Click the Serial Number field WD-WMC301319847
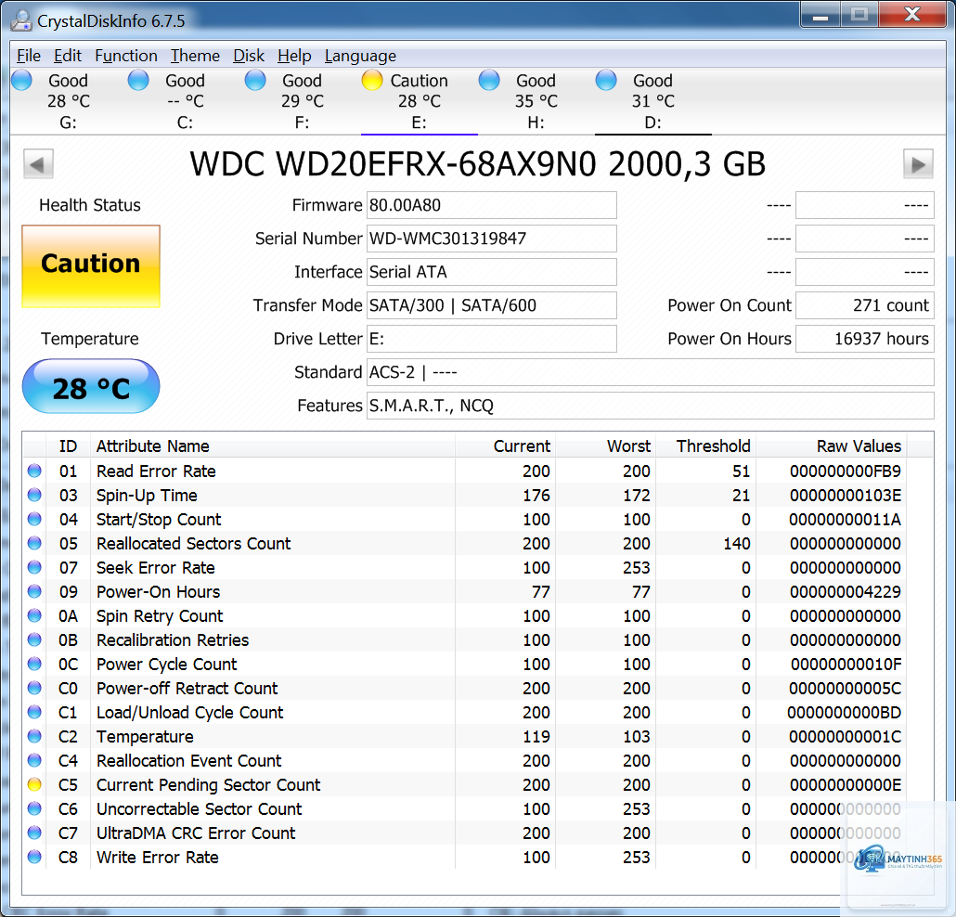 pyautogui.click(x=491, y=239)
